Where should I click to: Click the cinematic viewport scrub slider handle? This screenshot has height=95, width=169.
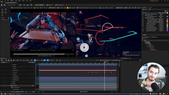tap(64, 54)
